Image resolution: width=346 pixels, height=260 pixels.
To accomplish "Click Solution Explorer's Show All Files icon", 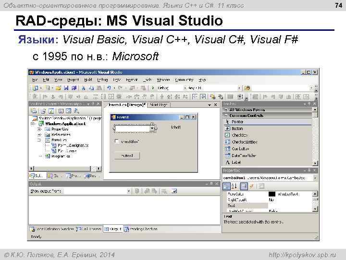I will pos(44,111).
